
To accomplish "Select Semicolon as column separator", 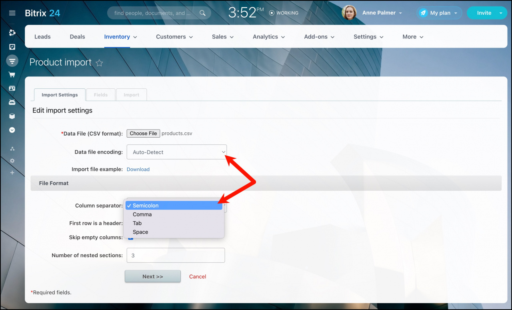I will pos(174,206).
